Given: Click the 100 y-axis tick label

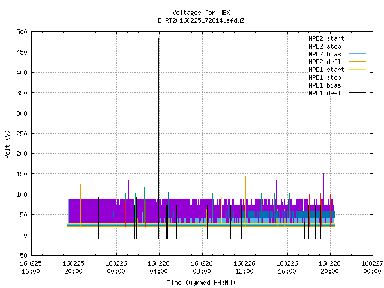Looking at the screenshot, I should click(22, 194).
